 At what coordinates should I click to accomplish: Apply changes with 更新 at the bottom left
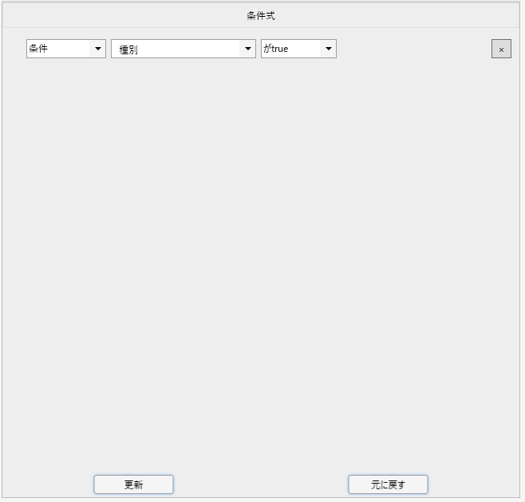click(x=133, y=484)
